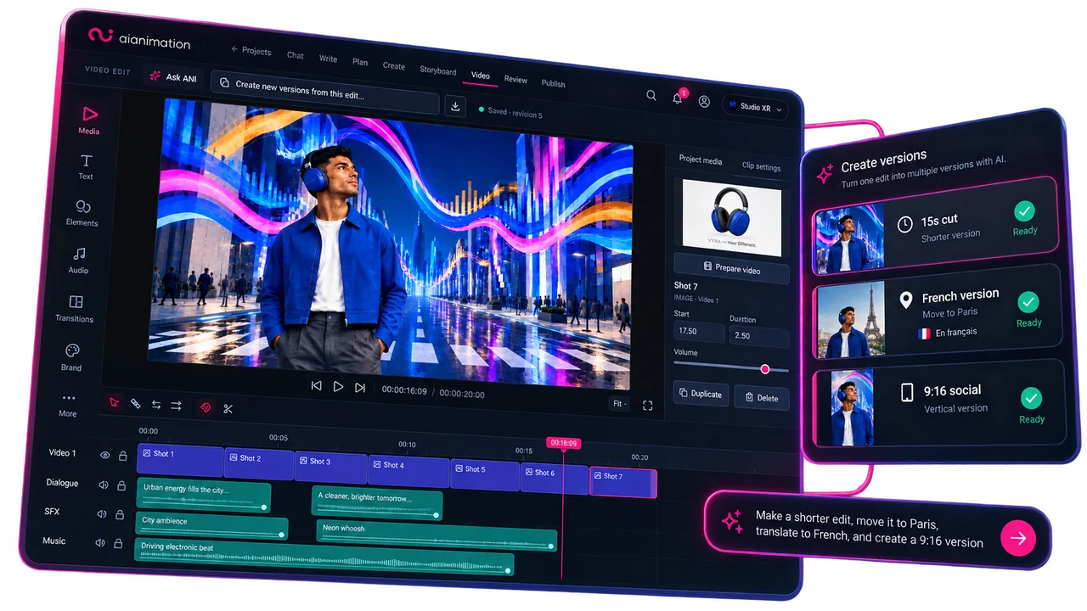Click the Prepare video button

point(732,268)
